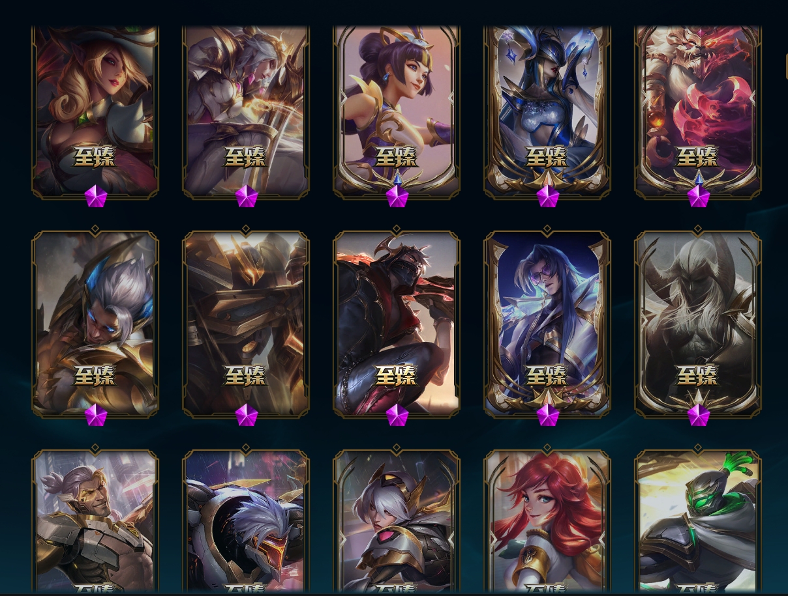Open the golden armored robot skin card
Image resolution: width=788 pixels, height=596 pixels.
click(x=246, y=324)
